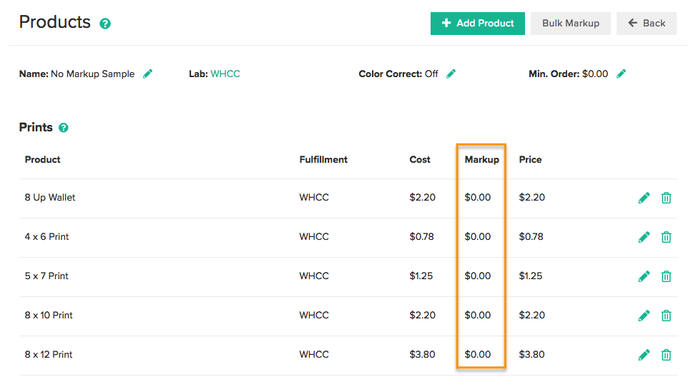Delete the 8 x 12 Print row
The width and height of the screenshot is (696, 382).
click(666, 355)
